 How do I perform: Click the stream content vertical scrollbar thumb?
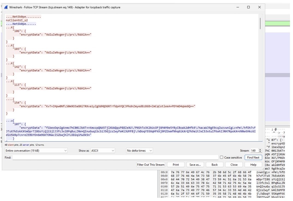260,23
